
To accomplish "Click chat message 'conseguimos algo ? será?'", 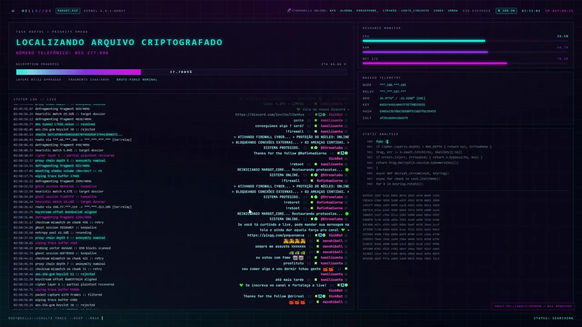I will tap(279, 126).
